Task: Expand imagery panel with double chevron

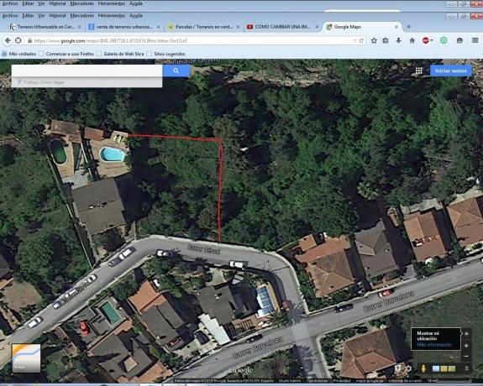Action: coord(467,368)
